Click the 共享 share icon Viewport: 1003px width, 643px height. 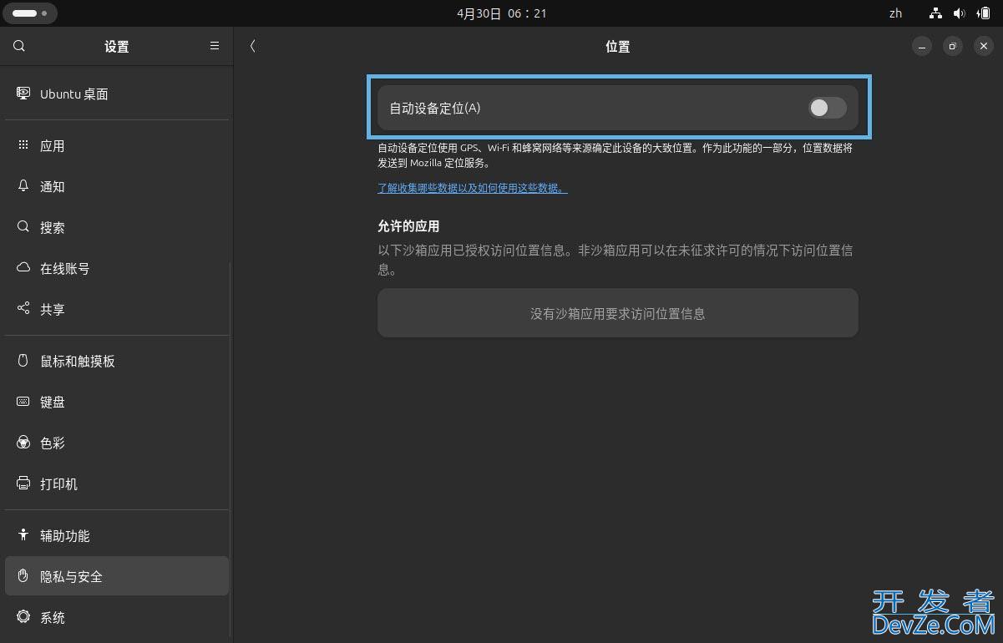(23, 309)
